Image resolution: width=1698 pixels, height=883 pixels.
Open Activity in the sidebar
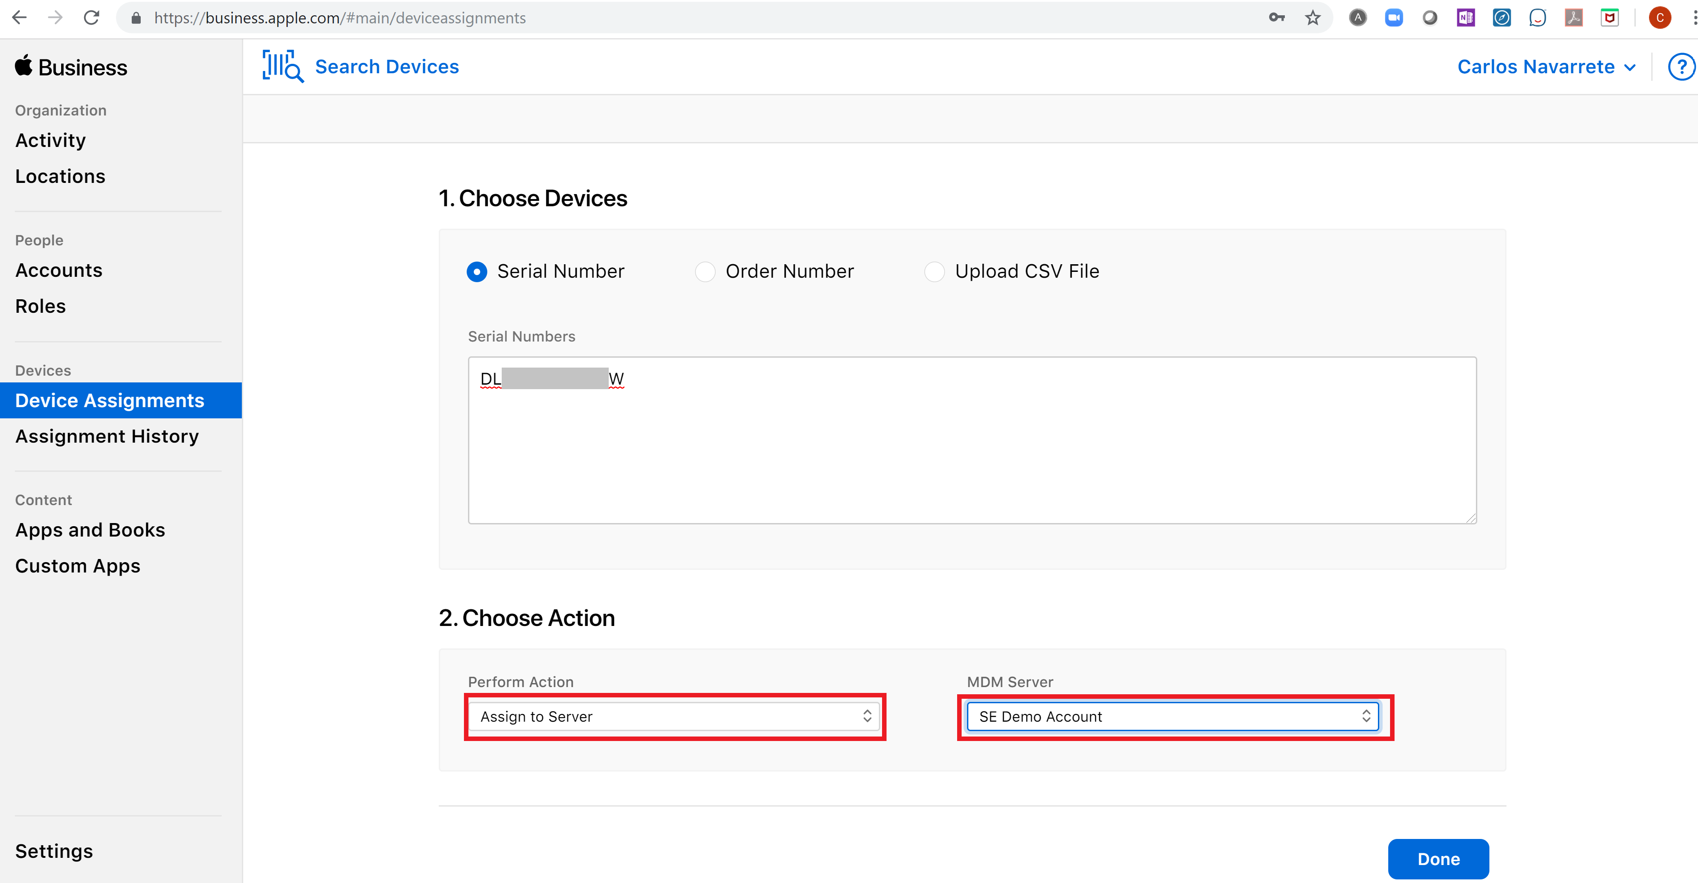click(x=51, y=140)
